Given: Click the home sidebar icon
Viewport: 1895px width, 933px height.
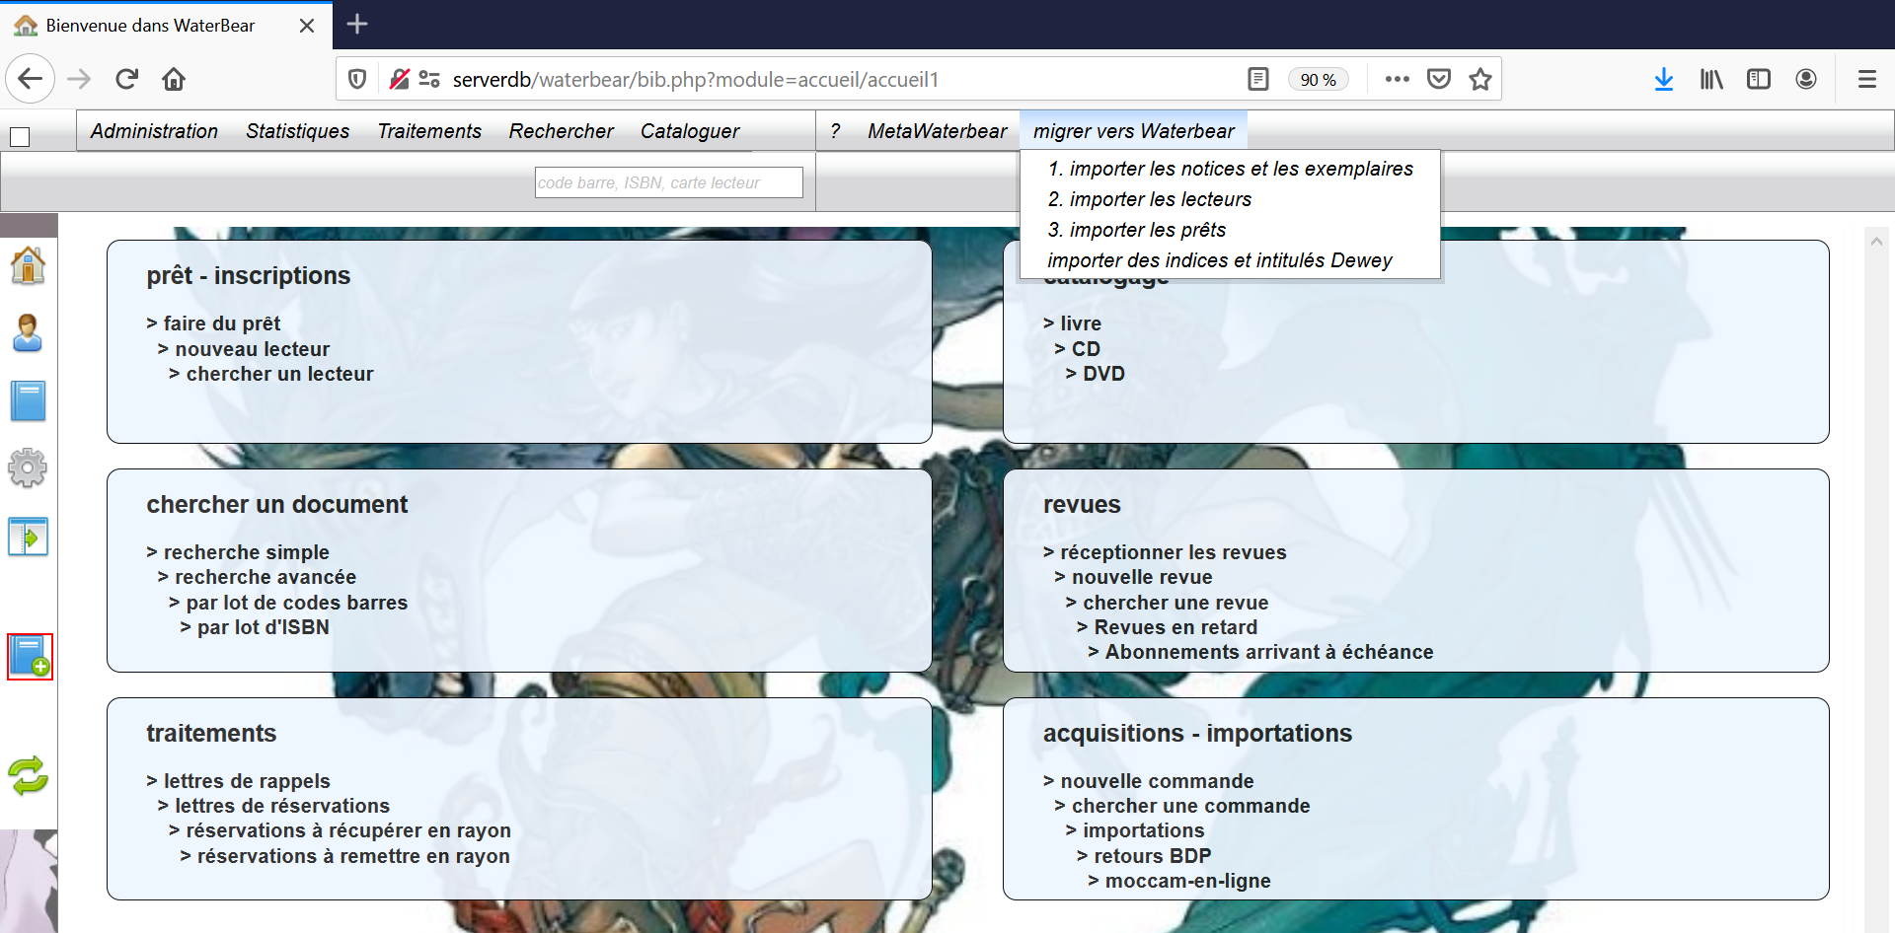Looking at the screenshot, I should click(x=28, y=265).
